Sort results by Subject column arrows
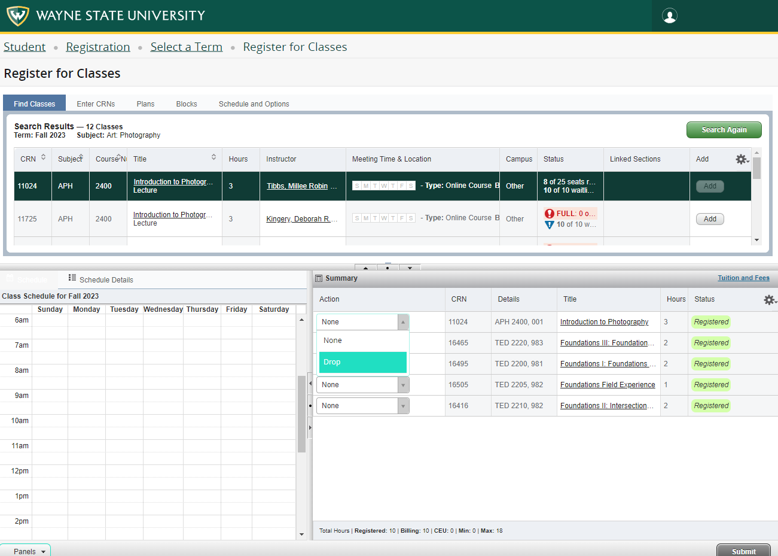Screen dimensions: 778x556 click(x=81, y=157)
